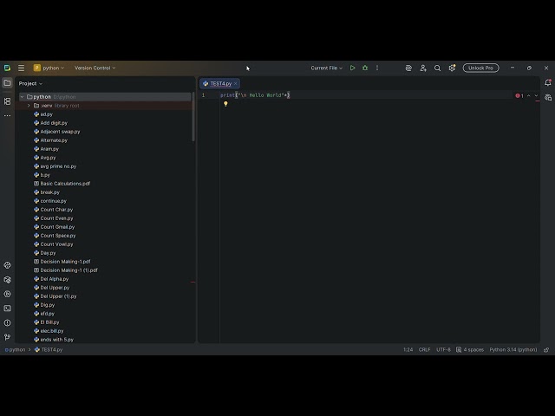Open AI assistant swirl icon in toolbar
This screenshot has height=416, width=555.
(x=408, y=68)
